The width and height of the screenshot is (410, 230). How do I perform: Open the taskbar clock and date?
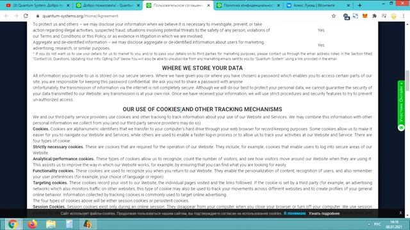pos(394,224)
